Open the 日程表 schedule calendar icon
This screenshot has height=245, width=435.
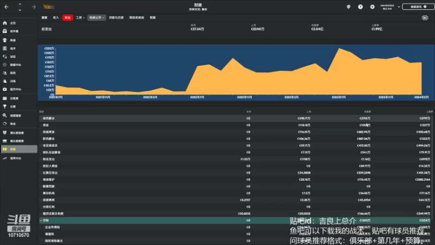click(x=5, y=98)
